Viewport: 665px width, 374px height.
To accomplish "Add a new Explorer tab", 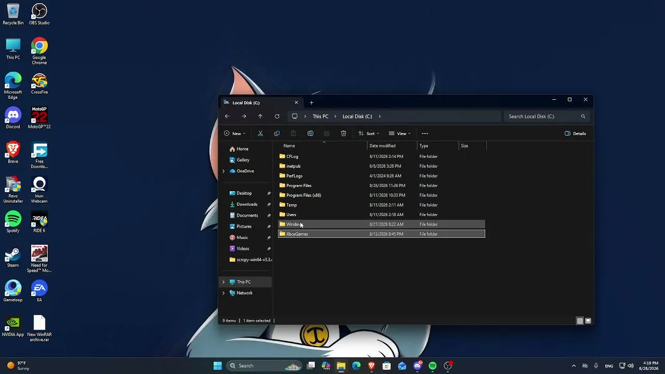I will point(311,103).
